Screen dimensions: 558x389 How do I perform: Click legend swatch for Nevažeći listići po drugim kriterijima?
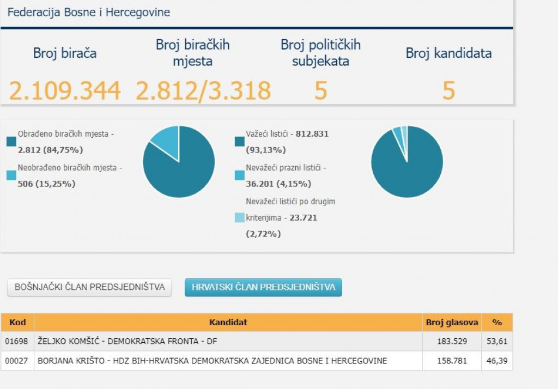240,217
